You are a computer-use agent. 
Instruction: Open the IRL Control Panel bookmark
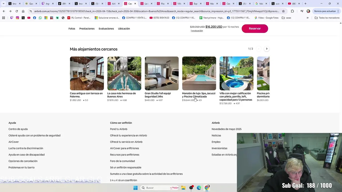(79, 18)
